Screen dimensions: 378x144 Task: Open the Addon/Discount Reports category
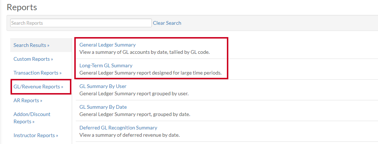click(32, 118)
